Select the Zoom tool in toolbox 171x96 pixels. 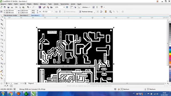[2, 28]
